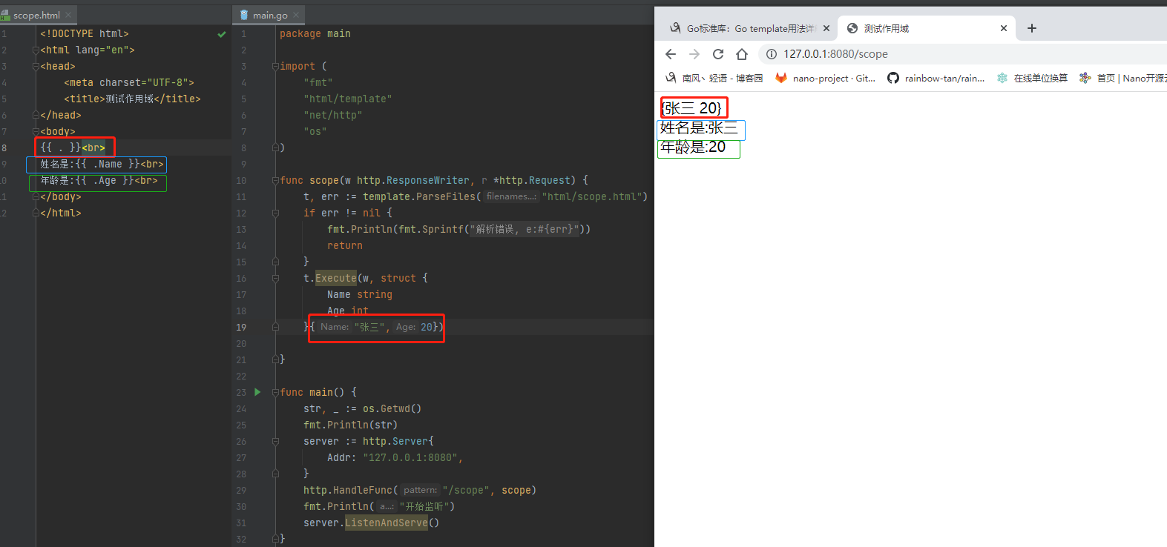Image resolution: width=1167 pixels, height=547 pixels.
Task: Click the rendered text 年龄是:20 in browser
Action: click(x=693, y=147)
